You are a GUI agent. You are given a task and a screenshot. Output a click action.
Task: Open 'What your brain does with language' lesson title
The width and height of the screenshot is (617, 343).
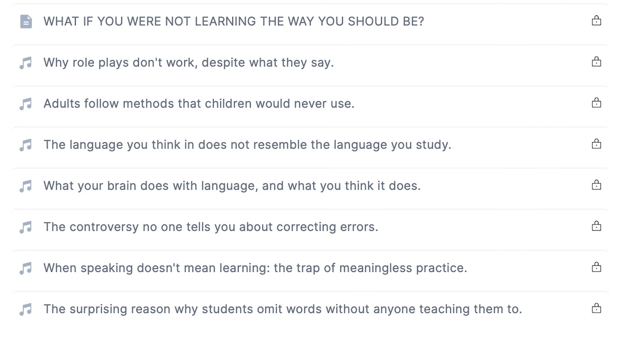pyautogui.click(x=232, y=185)
